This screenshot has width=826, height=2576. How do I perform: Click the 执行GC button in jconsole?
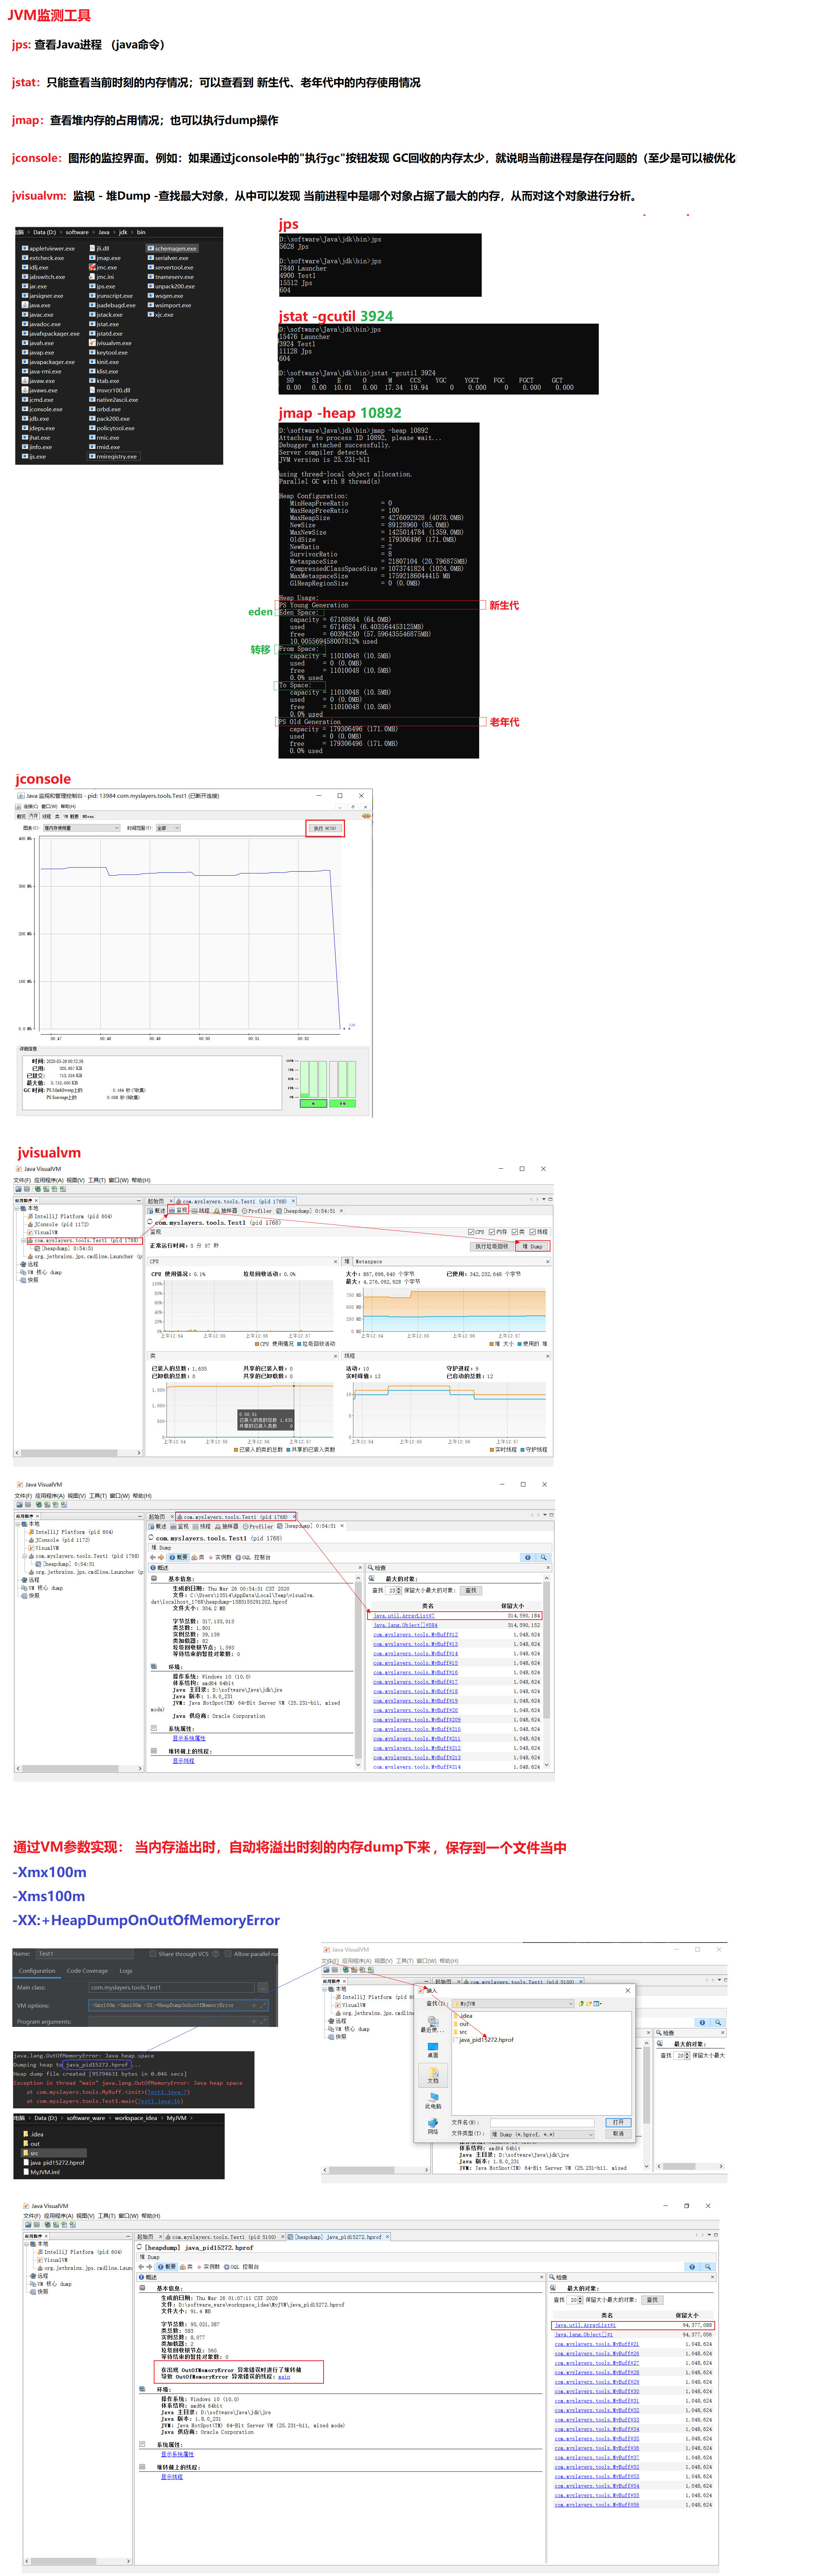coord(325,828)
